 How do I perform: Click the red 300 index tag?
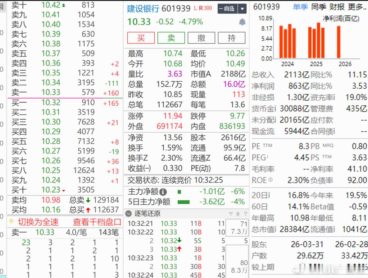click(208, 8)
